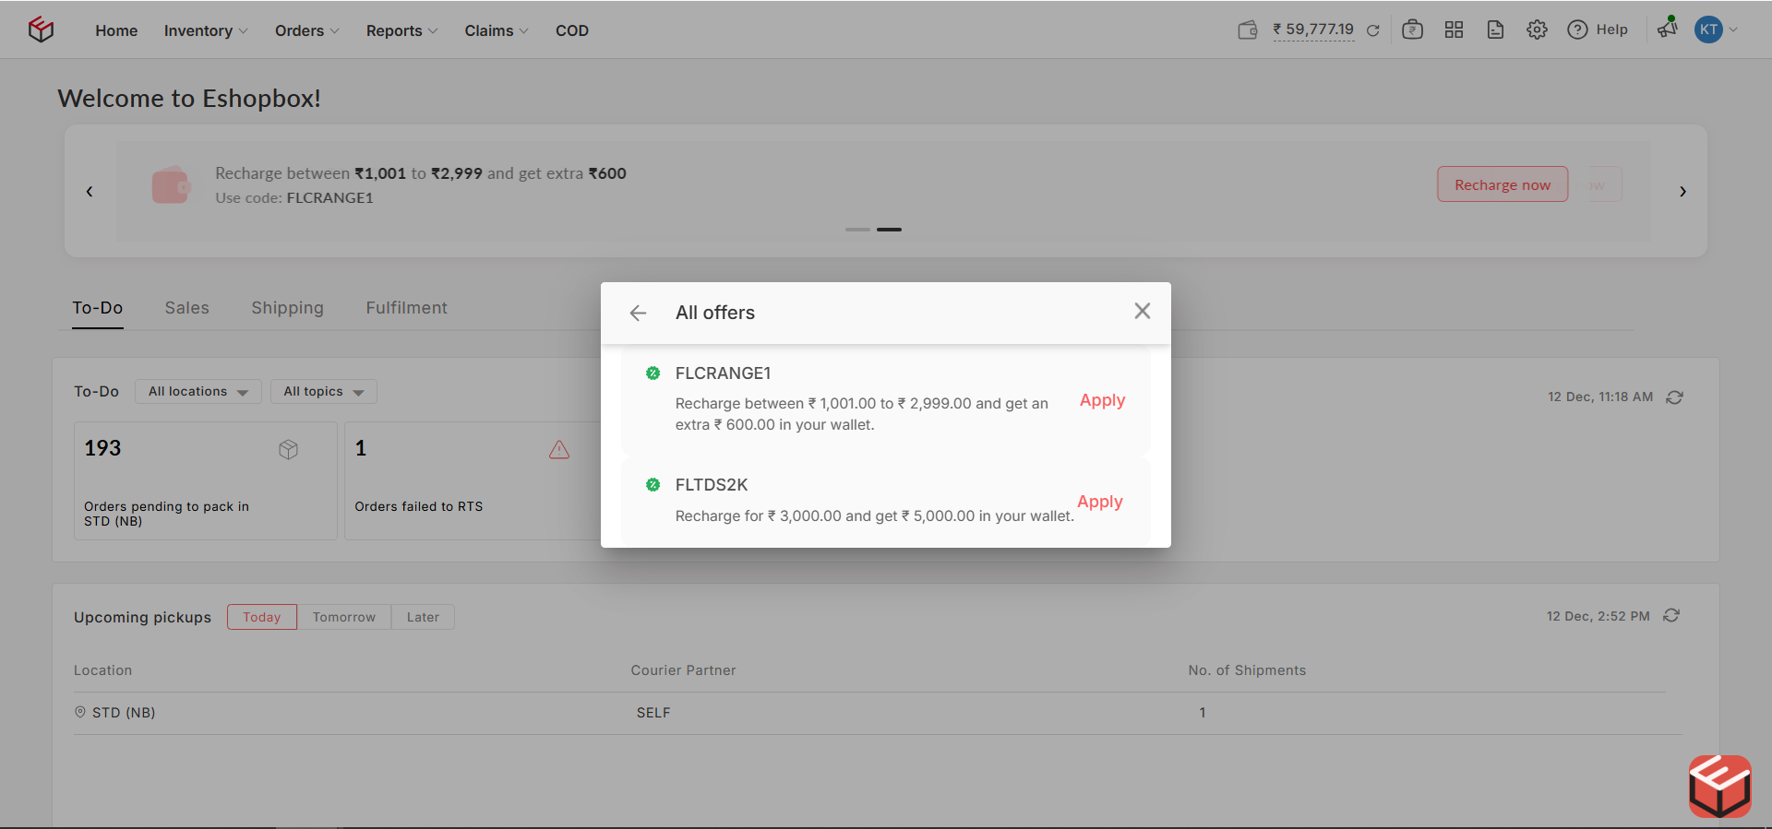
Task: Select Later pickups filter
Action: tap(423, 617)
